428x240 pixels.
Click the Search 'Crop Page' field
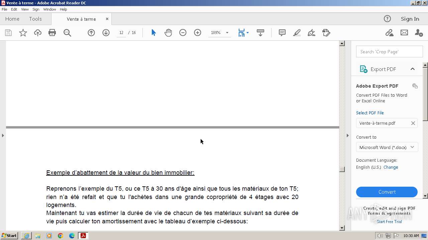point(389,52)
